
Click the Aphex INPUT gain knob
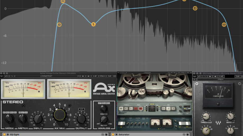pyautogui.click(x=38, y=119)
